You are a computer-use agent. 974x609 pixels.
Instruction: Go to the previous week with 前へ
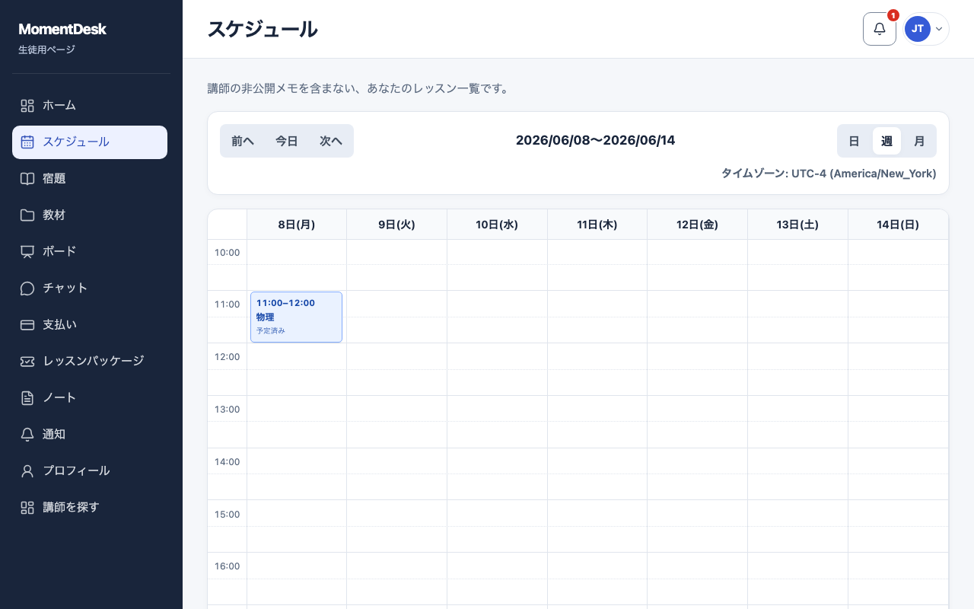pos(243,141)
